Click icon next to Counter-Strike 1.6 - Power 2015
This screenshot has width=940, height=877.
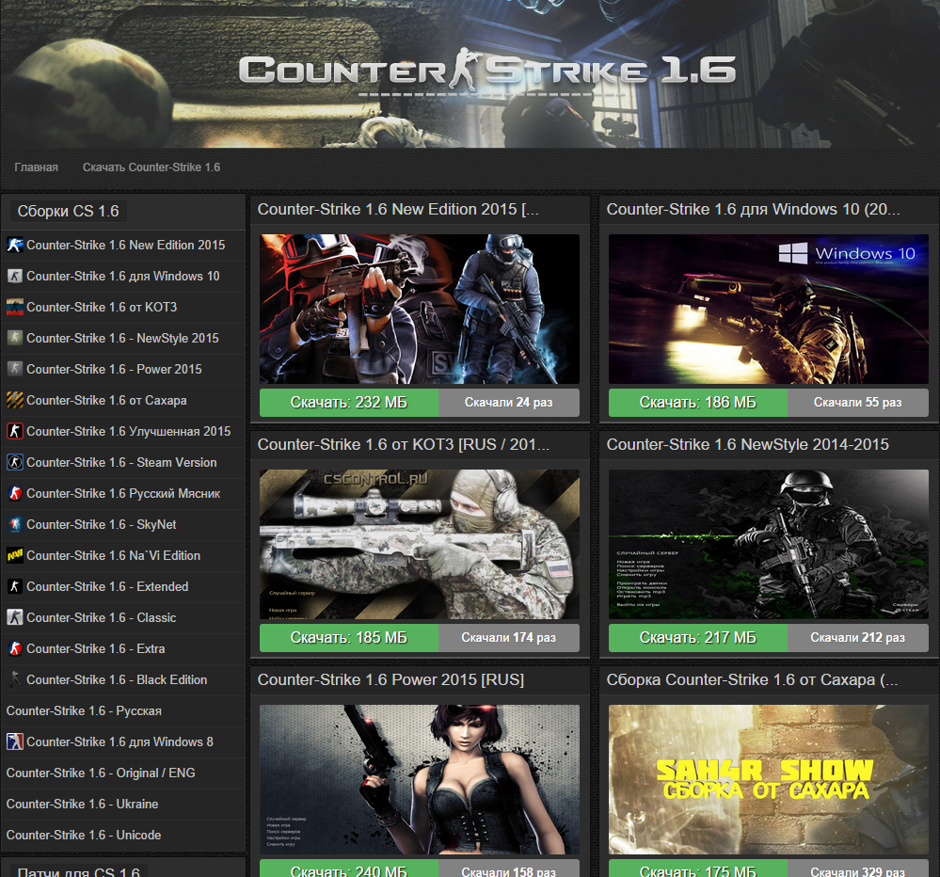[x=15, y=369]
